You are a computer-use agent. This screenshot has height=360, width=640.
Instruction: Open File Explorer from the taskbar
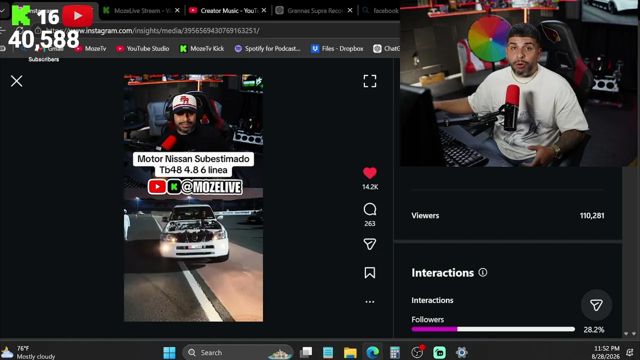(x=350, y=352)
